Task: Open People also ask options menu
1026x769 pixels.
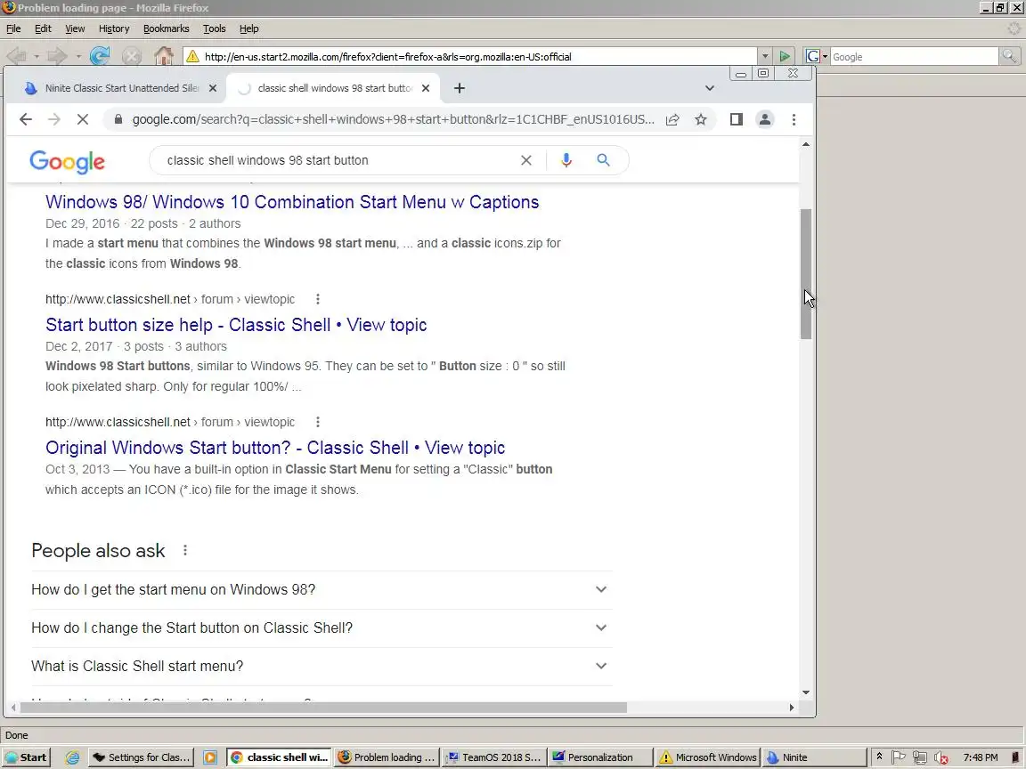Action: (185, 551)
